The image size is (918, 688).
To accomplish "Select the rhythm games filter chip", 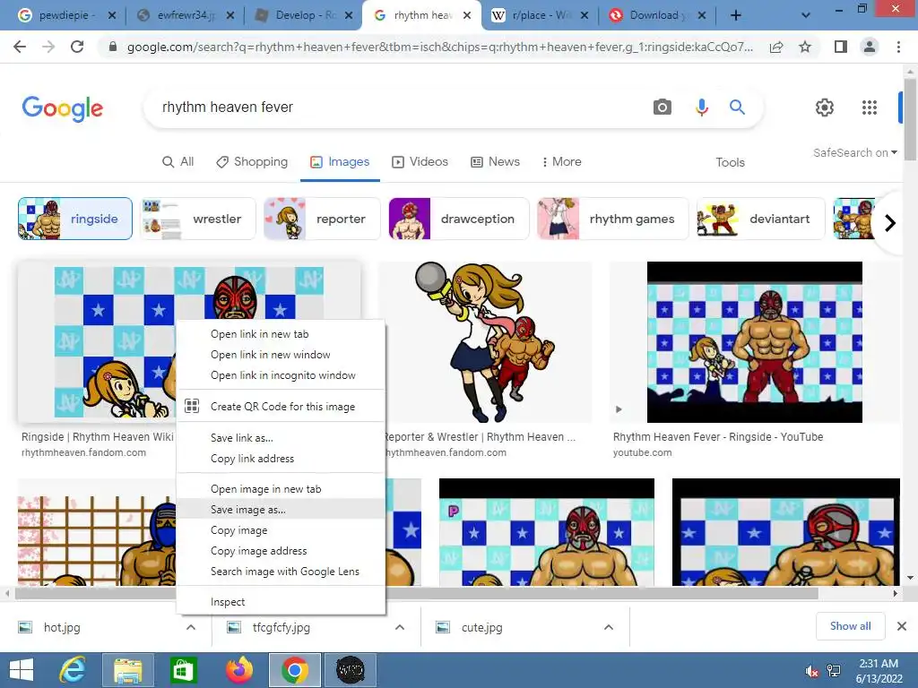I will pyautogui.click(x=612, y=219).
